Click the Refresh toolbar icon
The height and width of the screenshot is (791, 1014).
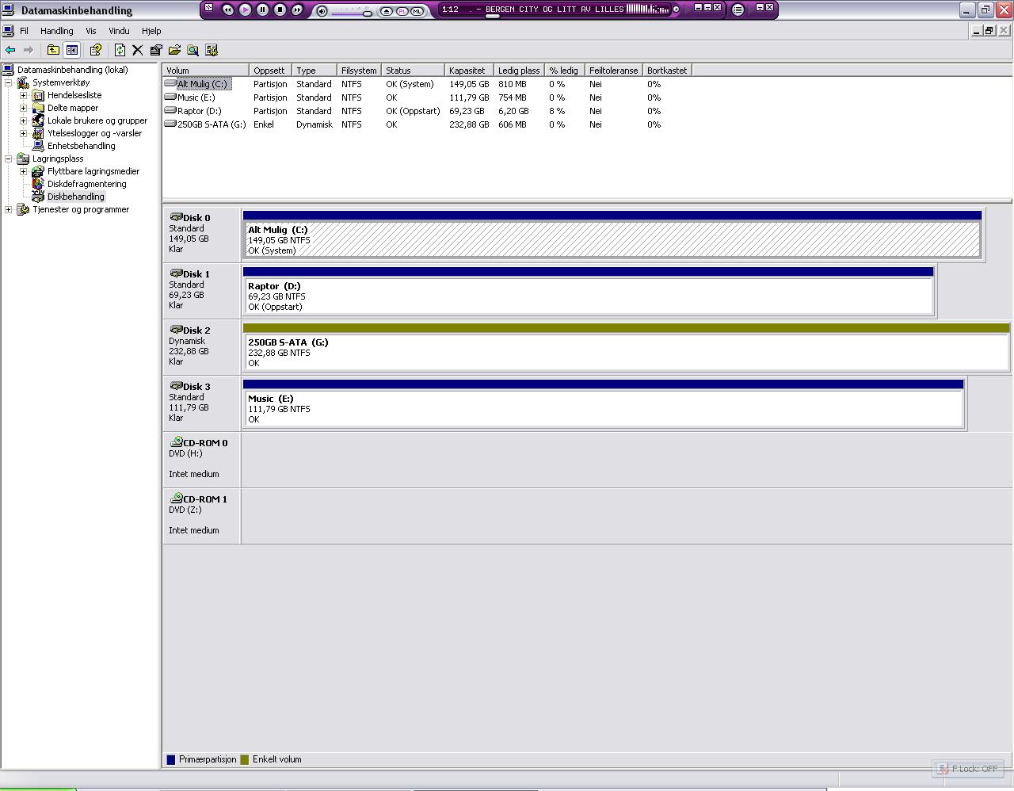pos(120,50)
